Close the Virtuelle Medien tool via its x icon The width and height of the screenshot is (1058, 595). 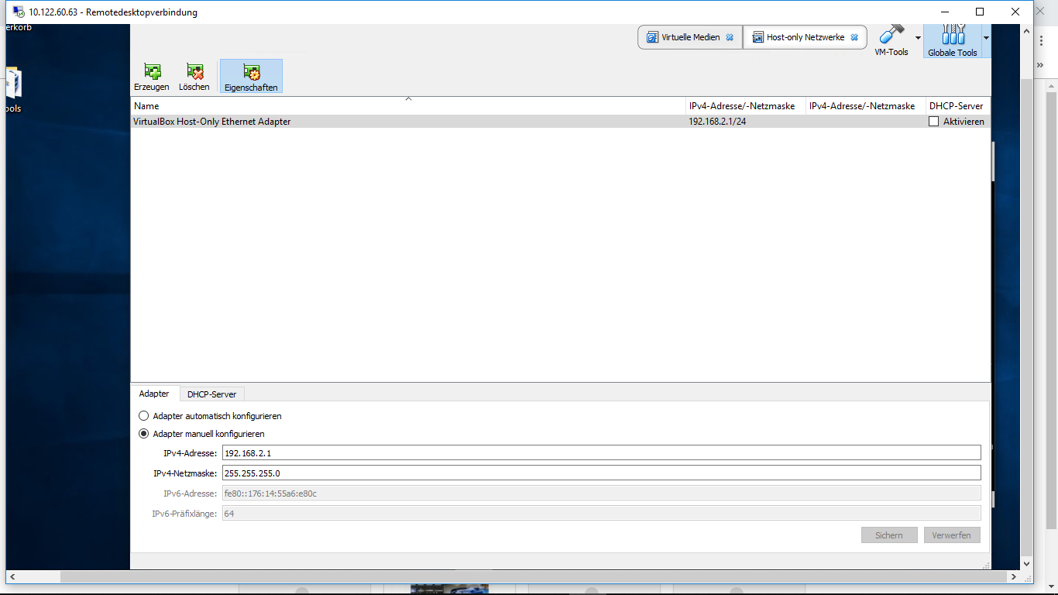[x=730, y=37]
